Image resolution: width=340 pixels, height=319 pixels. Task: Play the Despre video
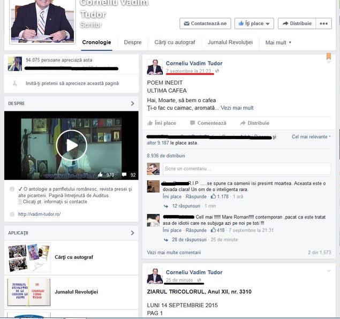72,146
